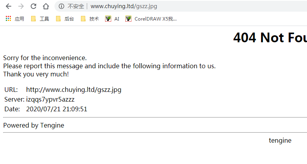Image resolution: width=307 pixels, height=164 pixels.
Task: Click the address bar URL text
Action: [x=124, y=6]
